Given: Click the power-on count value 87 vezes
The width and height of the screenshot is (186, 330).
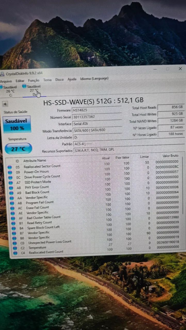Looking at the screenshot, I should click(171, 127).
